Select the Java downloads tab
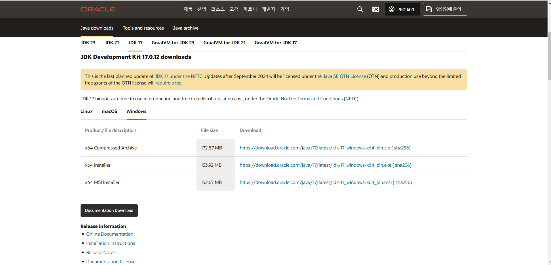The width and height of the screenshot is (551, 265). 97,28
